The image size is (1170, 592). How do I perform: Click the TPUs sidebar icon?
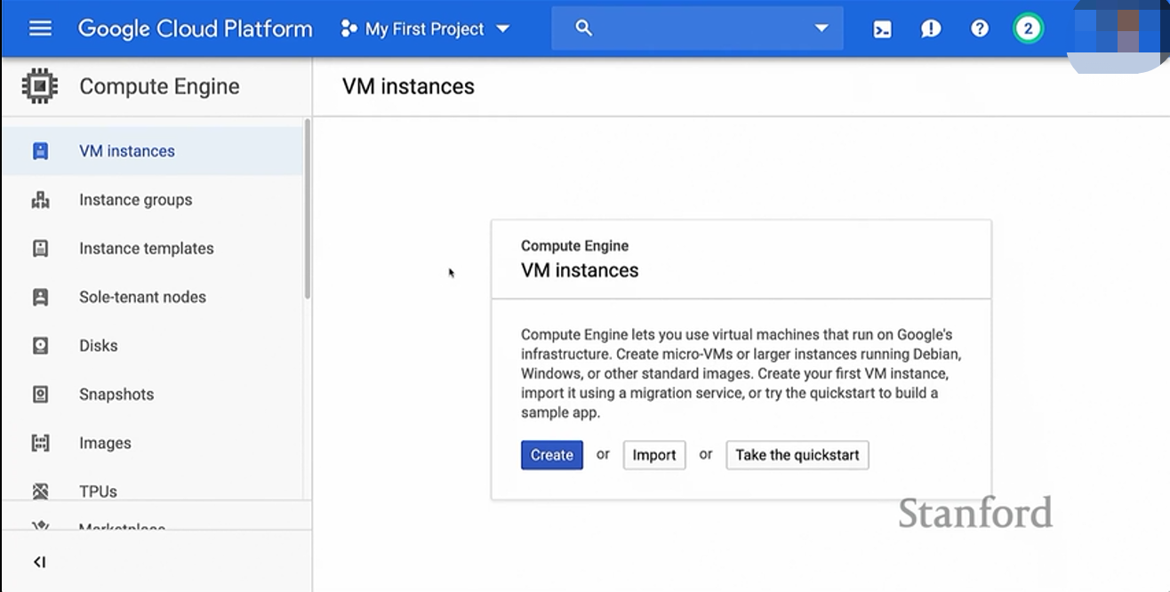40,491
